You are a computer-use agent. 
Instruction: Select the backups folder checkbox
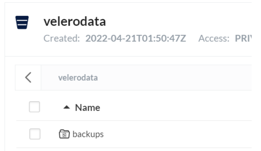click(35, 134)
